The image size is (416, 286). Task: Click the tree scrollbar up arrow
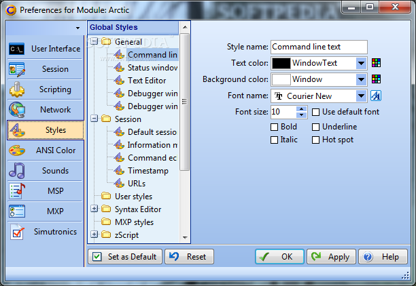point(185,27)
